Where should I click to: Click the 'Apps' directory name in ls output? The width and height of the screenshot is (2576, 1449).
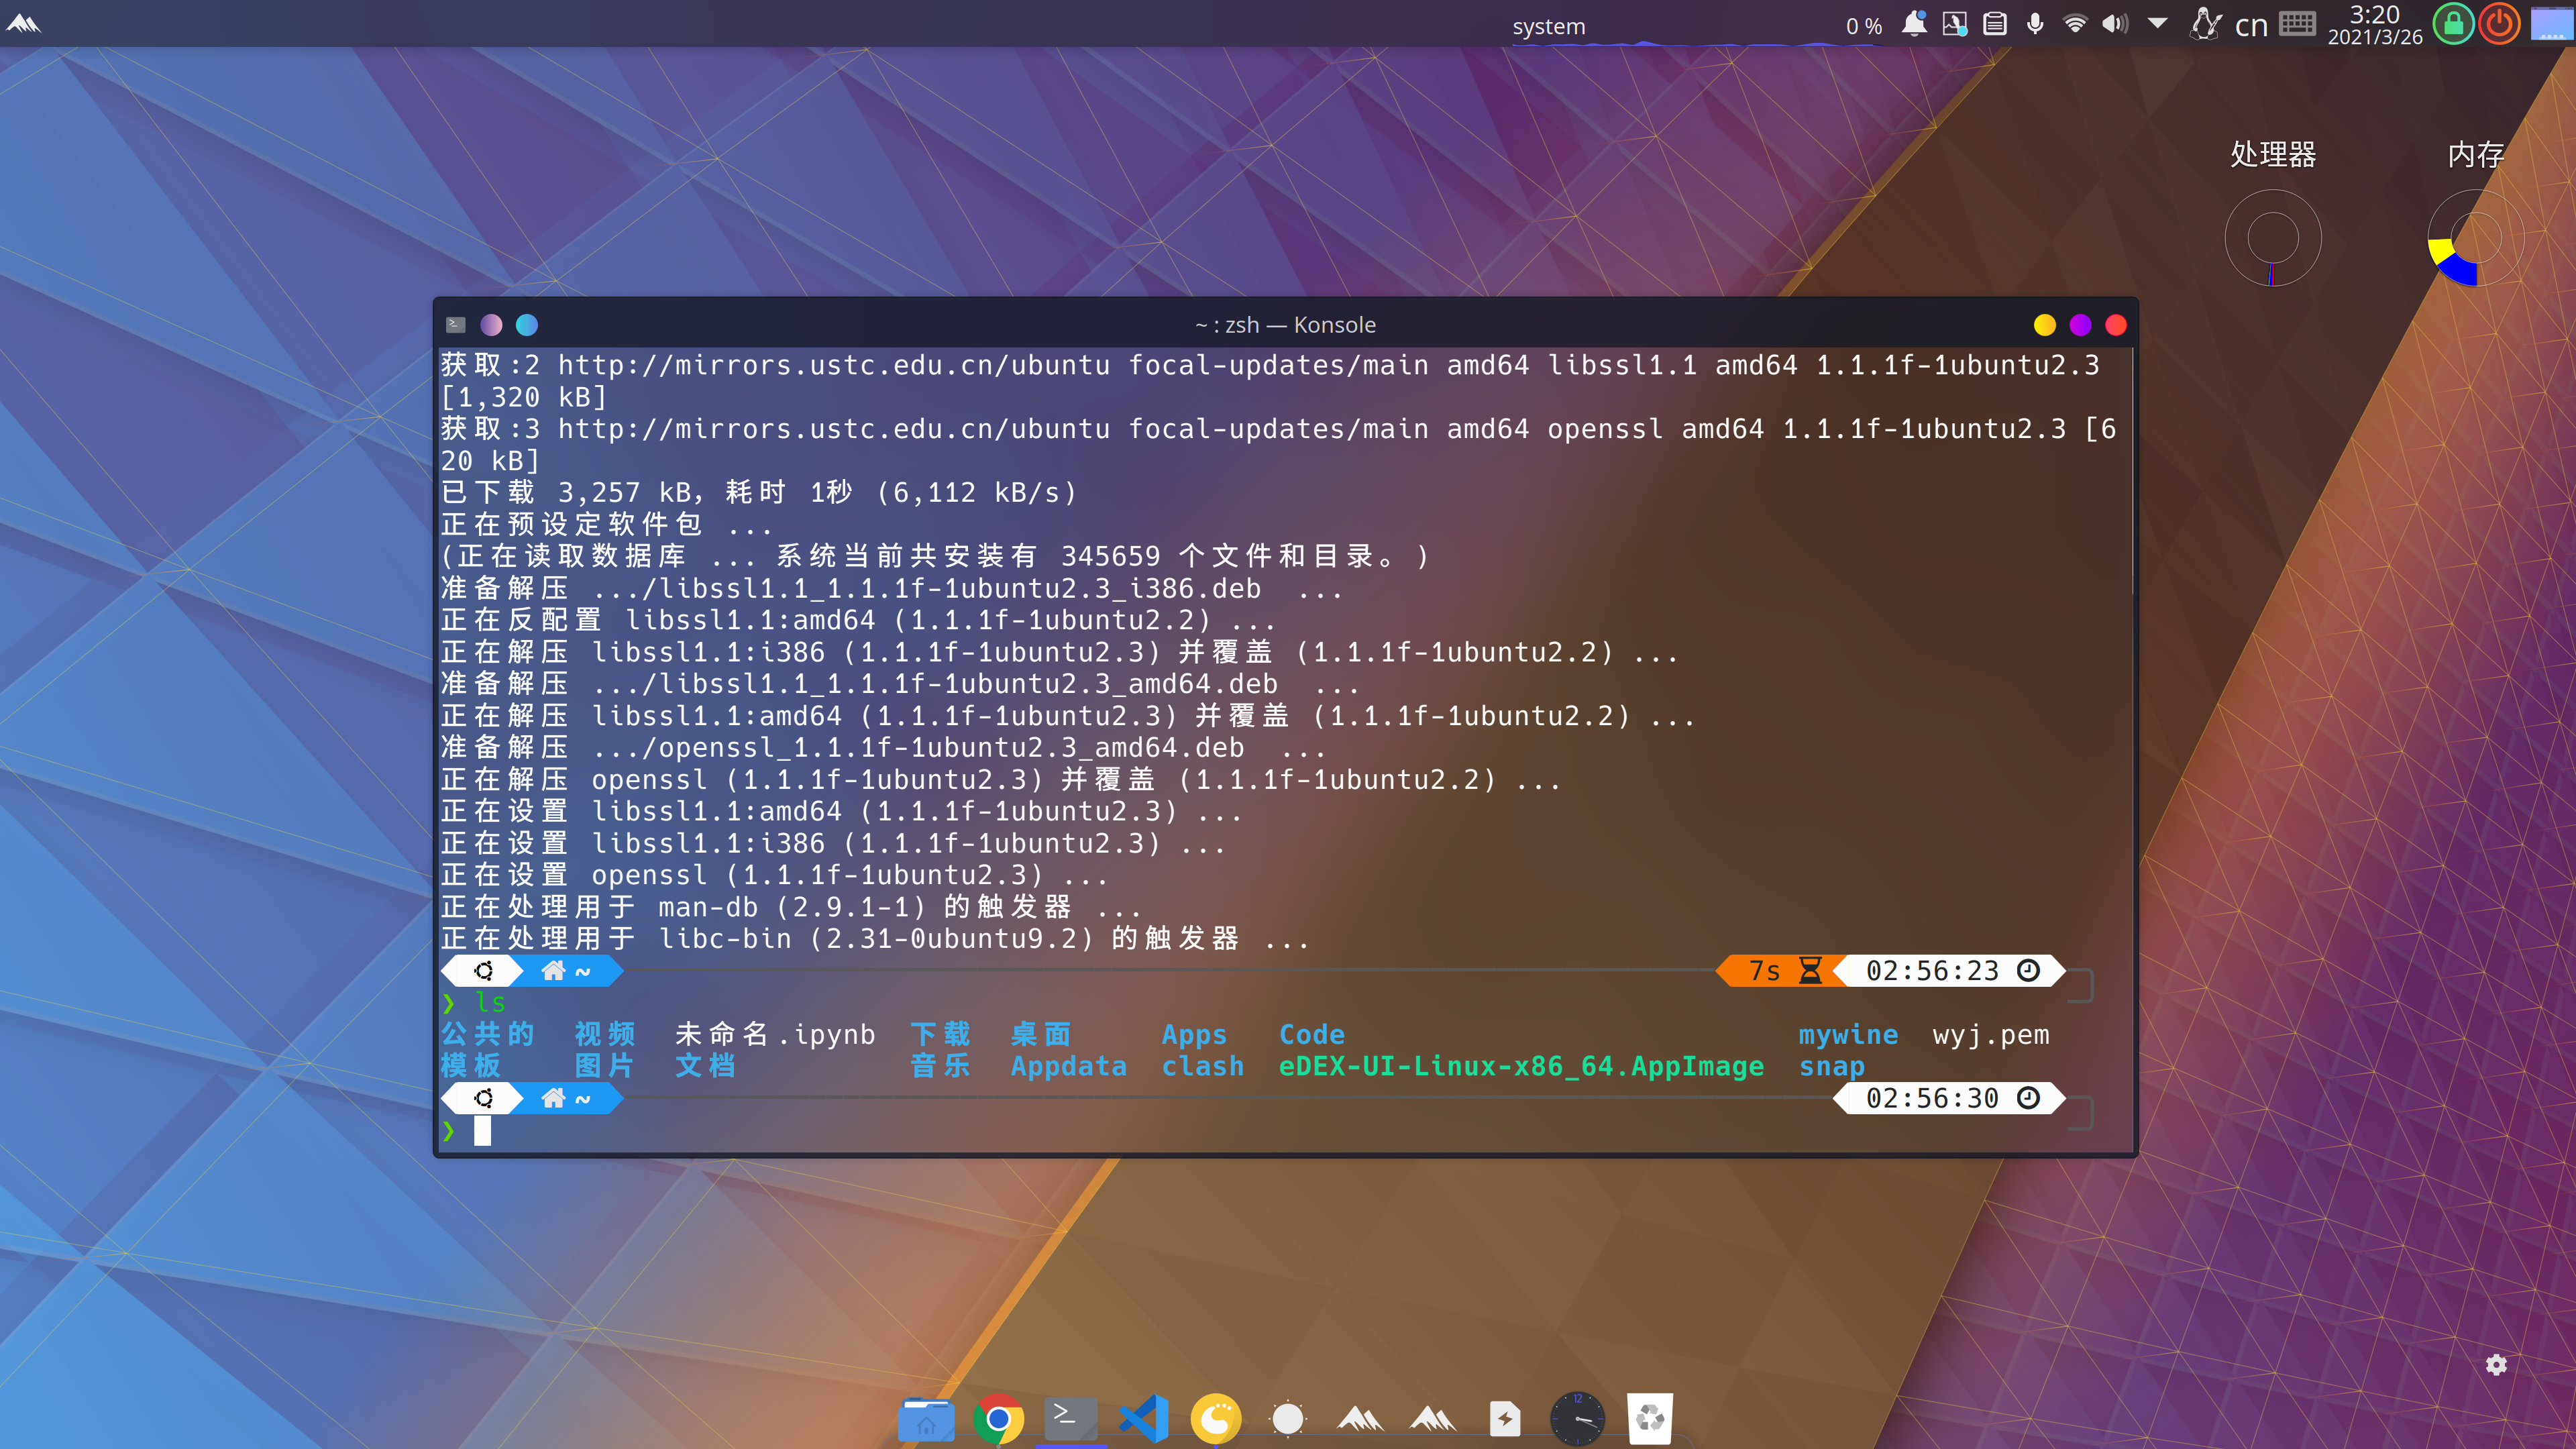(1194, 1035)
